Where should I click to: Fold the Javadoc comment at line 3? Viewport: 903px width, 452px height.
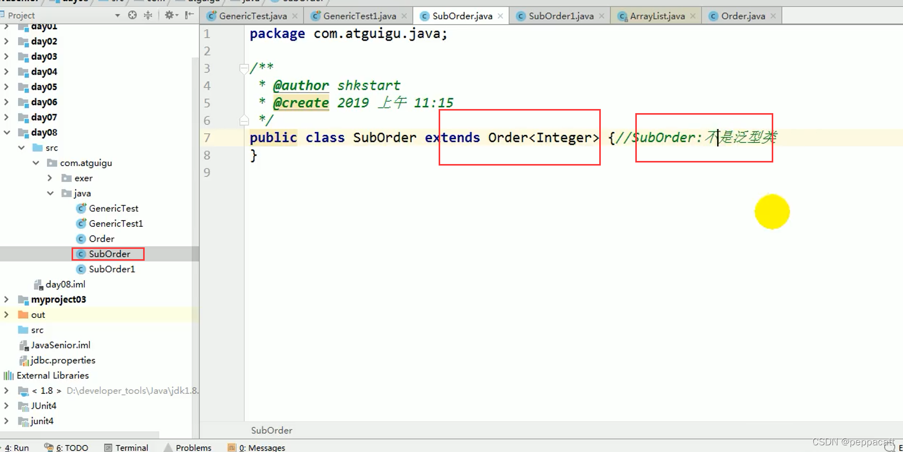click(x=244, y=68)
